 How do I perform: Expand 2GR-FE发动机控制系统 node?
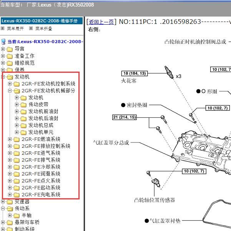click(x=10, y=84)
